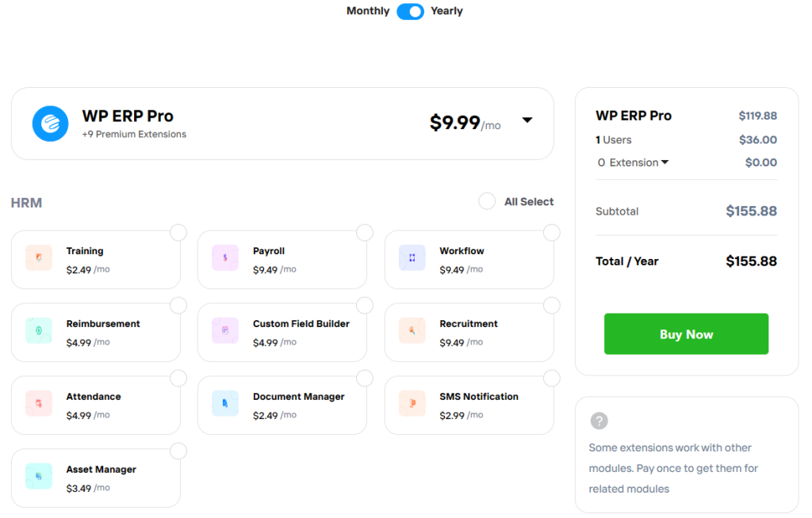812x518 pixels.
Task: Click the Reimbursement card title
Action: (x=103, y=324)
